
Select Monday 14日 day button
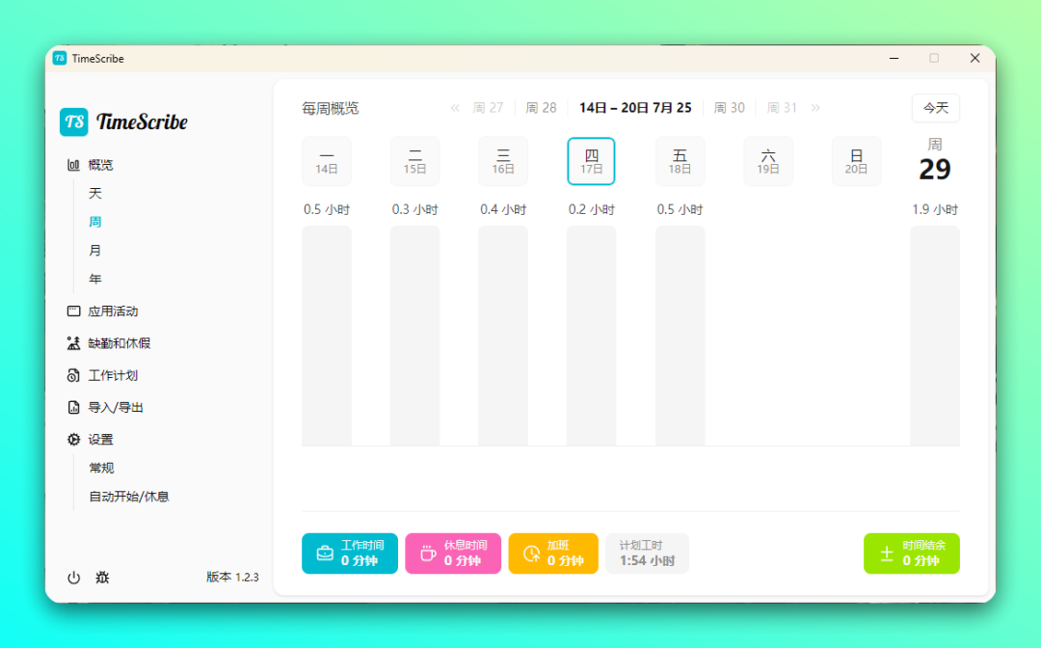point(327,161)
